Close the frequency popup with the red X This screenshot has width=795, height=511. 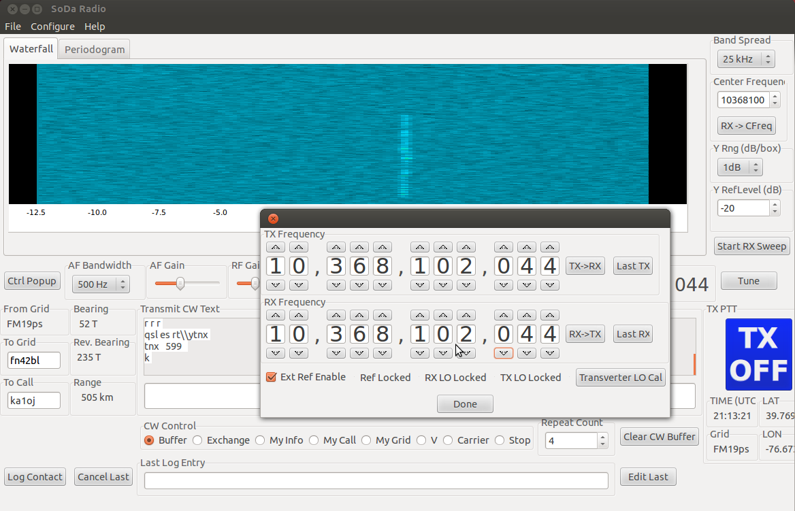273,219
